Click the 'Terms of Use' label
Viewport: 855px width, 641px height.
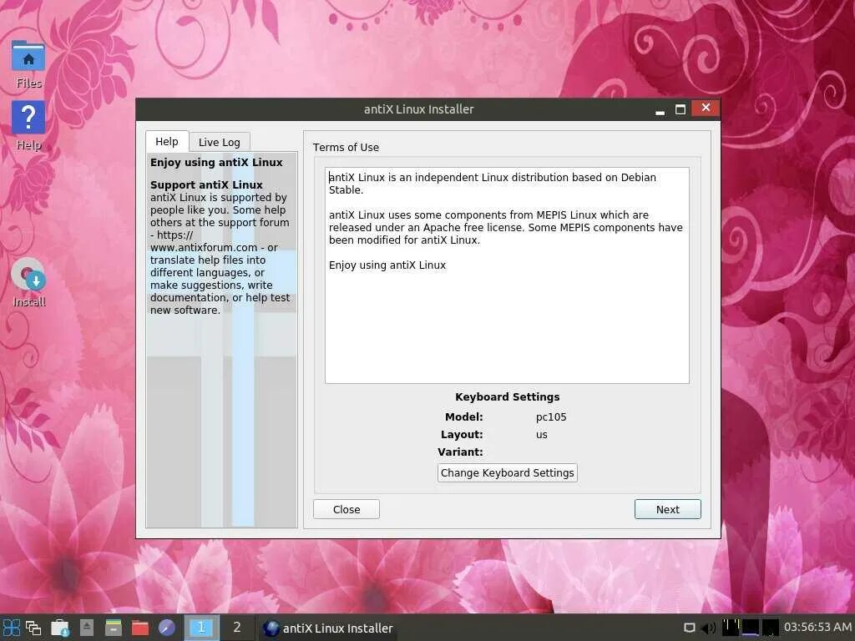point(346,147)
